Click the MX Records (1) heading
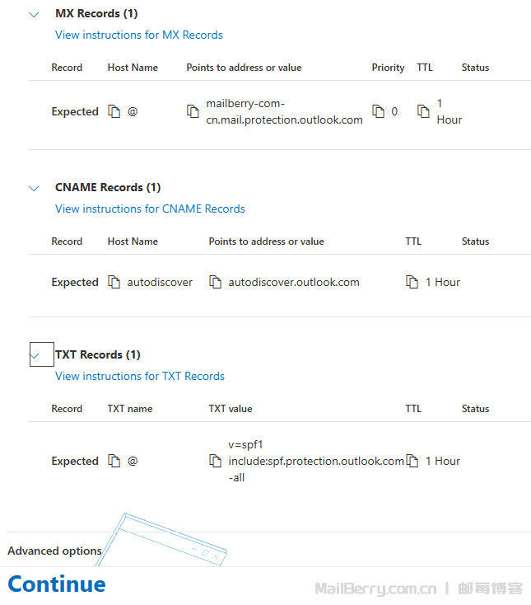 coord(96,14)
